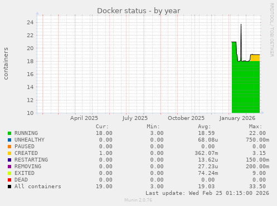Click the CREATED current value 1.00

pyautogui.click(x=106, y=153)
